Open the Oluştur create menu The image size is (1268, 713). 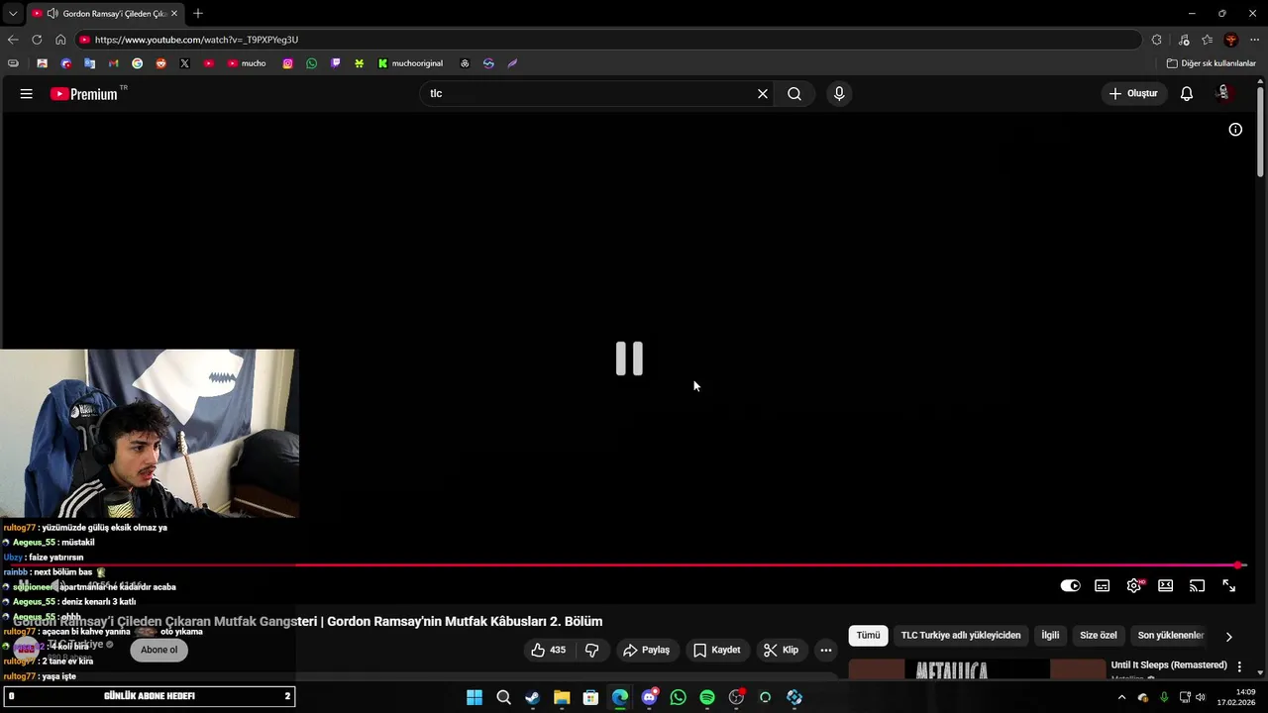pyautogui.click(x=1133, y=94)
